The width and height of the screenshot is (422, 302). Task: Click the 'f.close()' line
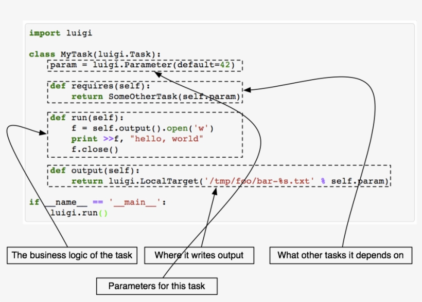point(95,149)
